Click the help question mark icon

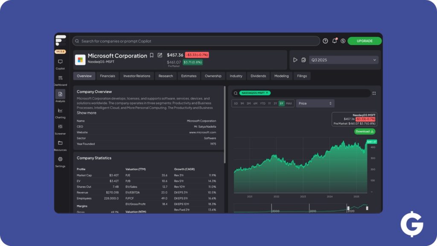[325, 41]
